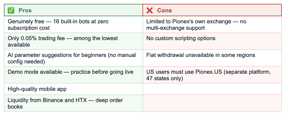Click the 'Limited to Pionex's own exchange' cell
Screen dimensions: 285x118
212,24
